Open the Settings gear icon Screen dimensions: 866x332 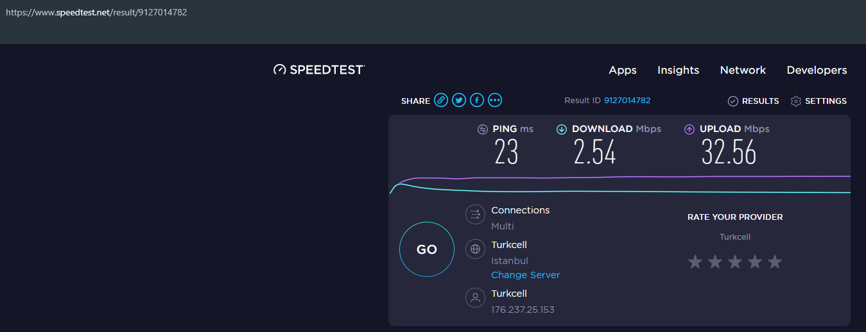[x=796, y=101]
